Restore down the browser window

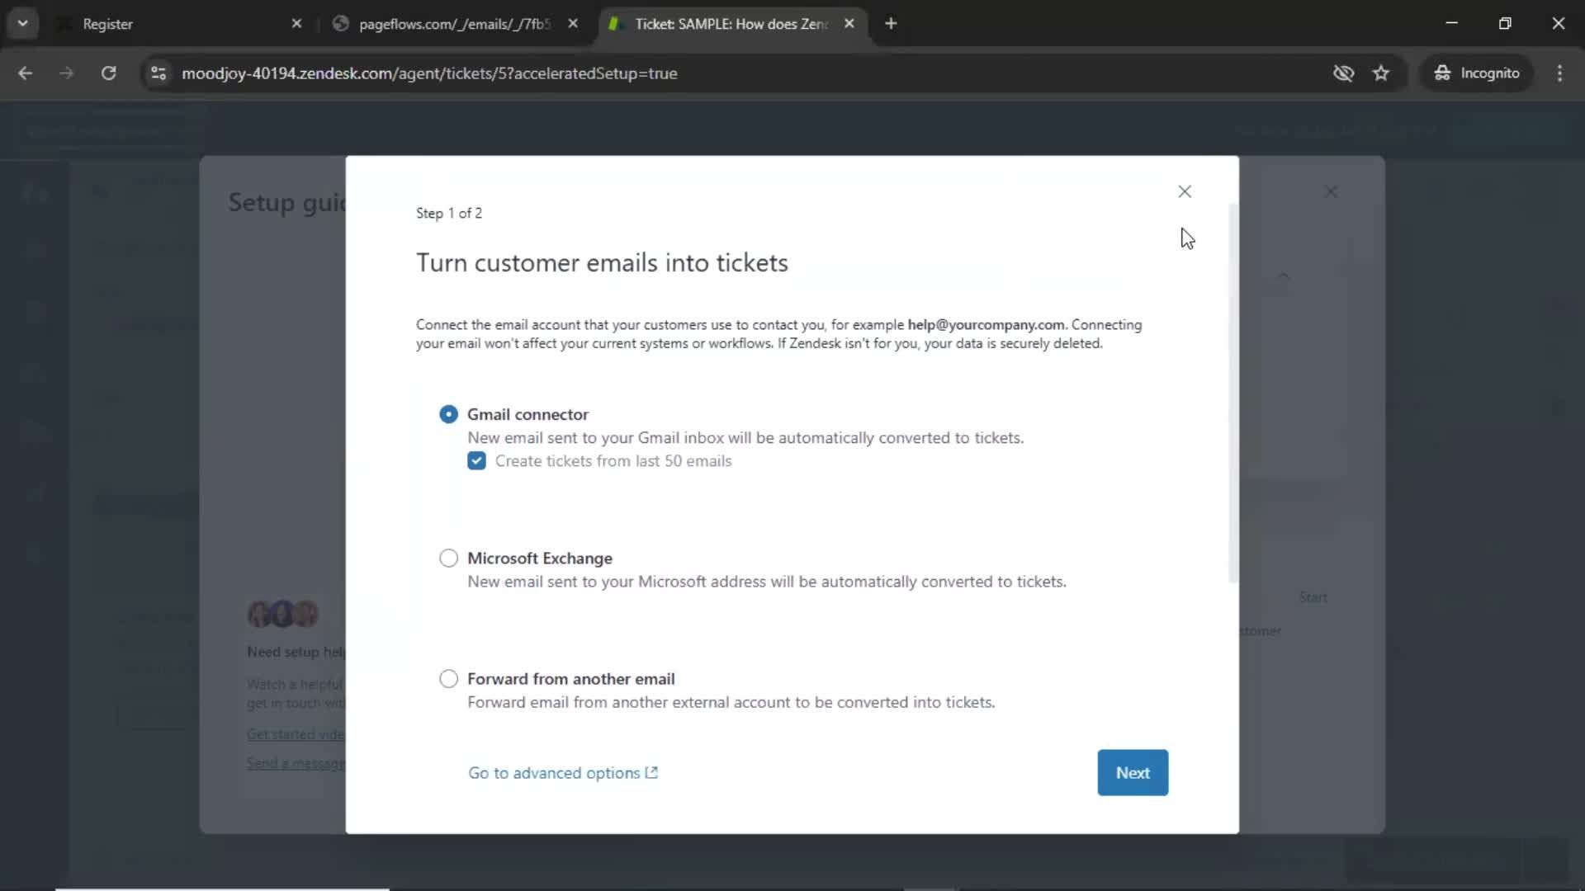(1505, 24)
